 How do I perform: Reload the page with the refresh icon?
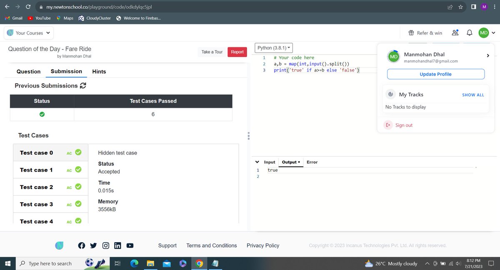28,7
